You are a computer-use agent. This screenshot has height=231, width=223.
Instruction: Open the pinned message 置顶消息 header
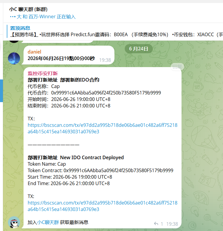coord(20,28)
